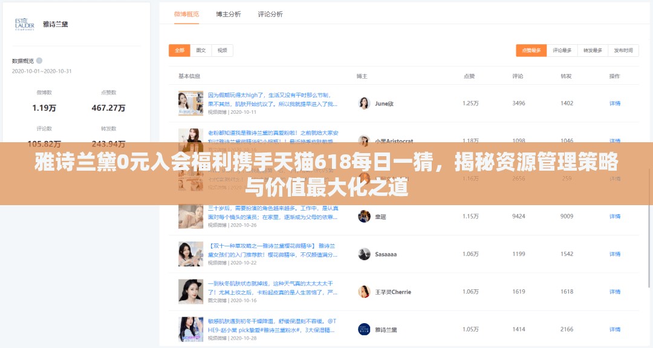Click the 467.27万 likes count value
Image resolution: width=653 pixels, height=348 pixels.
(x=108, y=108)
